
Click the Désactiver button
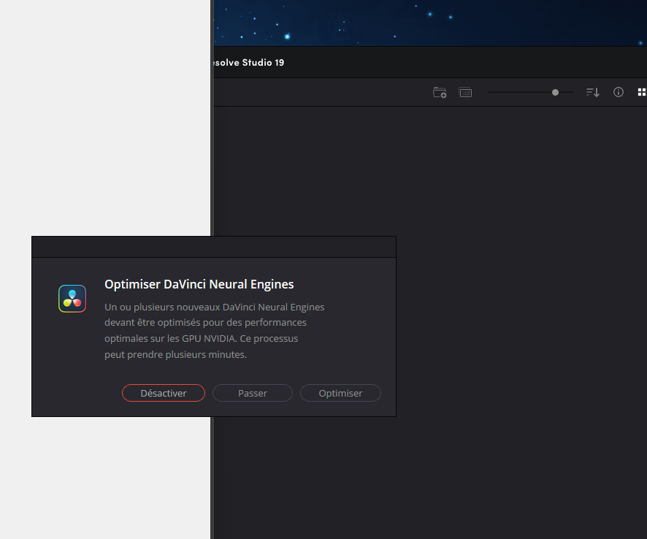[x=164, y=393]
